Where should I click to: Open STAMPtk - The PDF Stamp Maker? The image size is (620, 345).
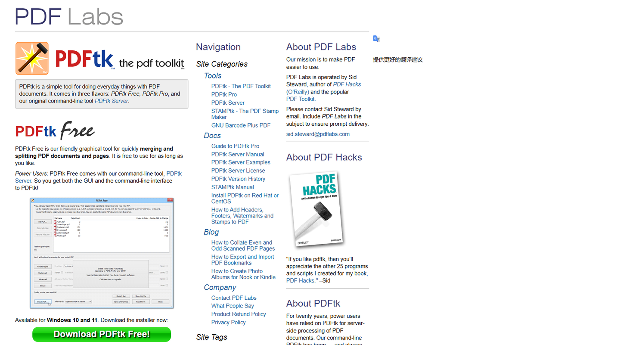tap(245, 114)
